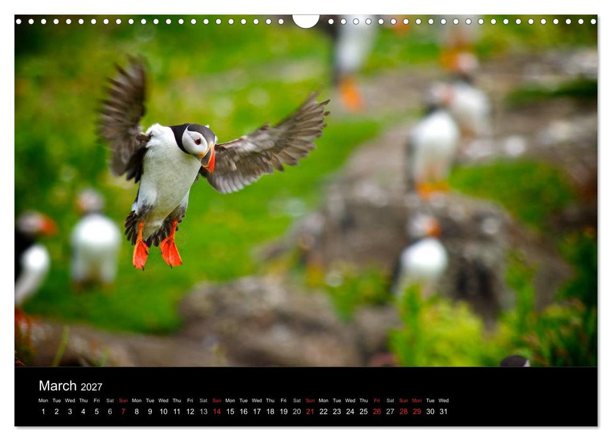This screenshot has height=441, width=612.
Task: Select date 25 in the calendar
Action: [x=364, y=411]
